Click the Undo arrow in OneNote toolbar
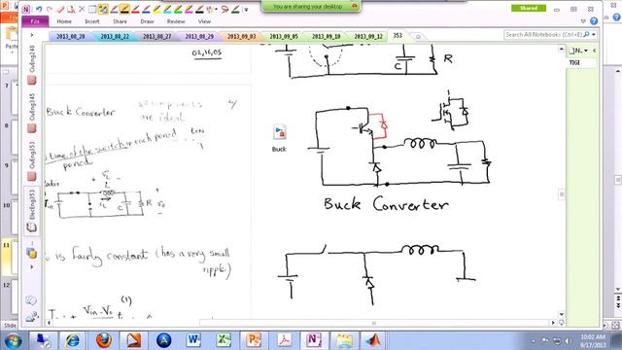 [39, 9]
